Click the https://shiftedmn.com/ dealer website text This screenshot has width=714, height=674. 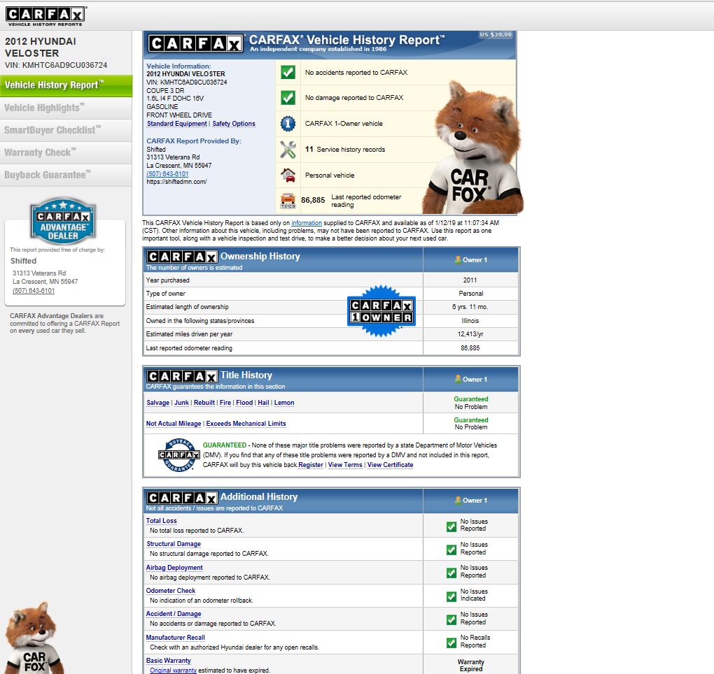point(176,182)
